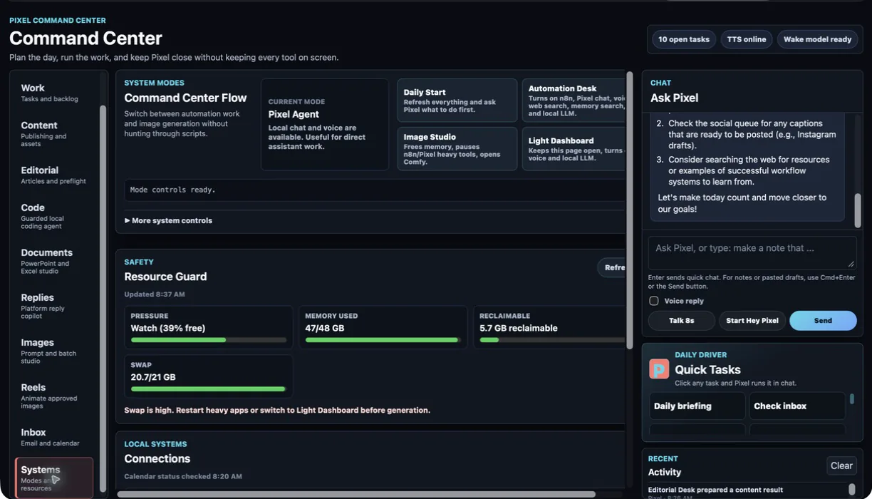Enable the Voice reply checkbox
Viewport: 872px width, 499px height.
coord(654,301)
